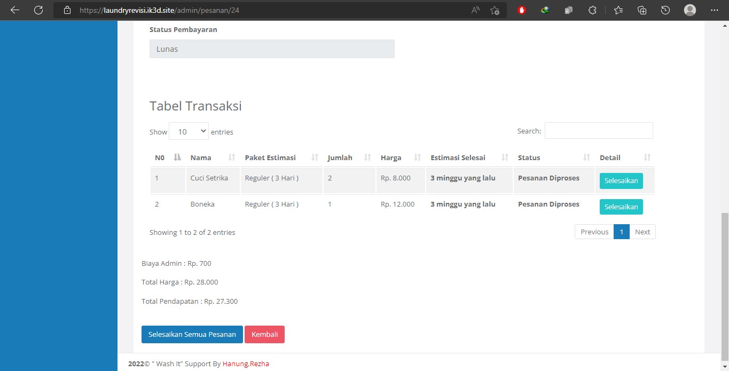This screenshot has width=729, height=371.
Task: Open the Read Aloud icon in address bar
Action: tap(475, 10)
